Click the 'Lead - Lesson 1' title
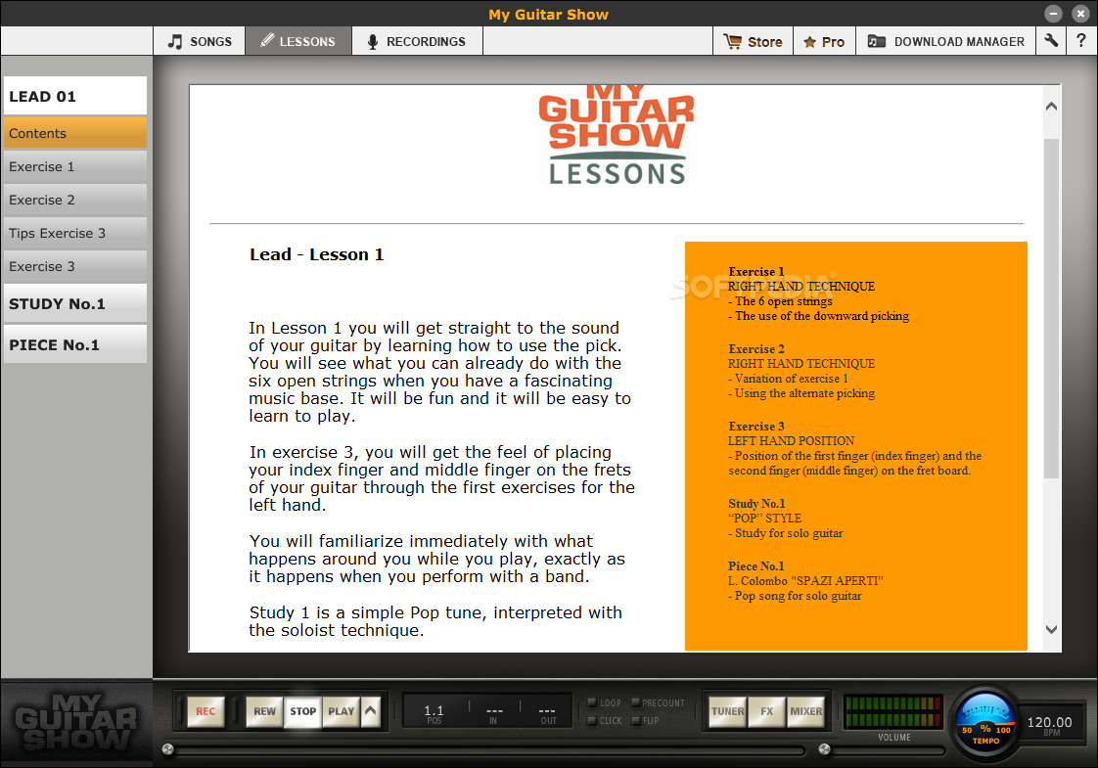Screen dimensions: 1098x768 tap(316, 254)
